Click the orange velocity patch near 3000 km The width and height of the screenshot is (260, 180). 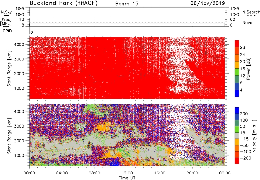pos(103,127)
